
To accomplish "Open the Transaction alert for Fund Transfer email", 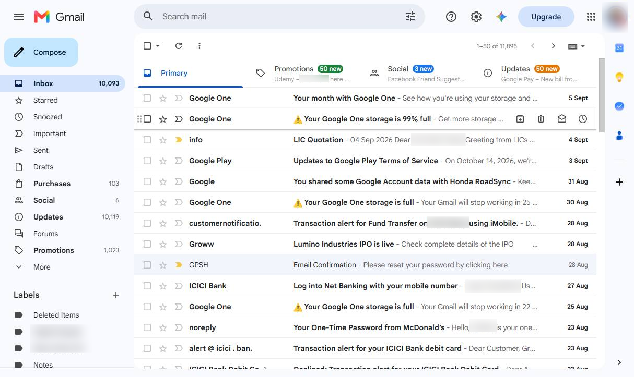I will (365, 223).
